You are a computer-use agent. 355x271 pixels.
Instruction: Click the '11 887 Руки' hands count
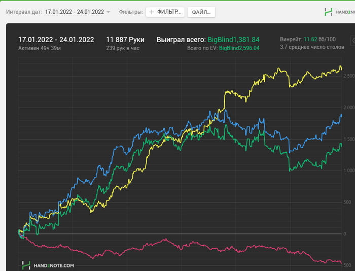point(125,40)
